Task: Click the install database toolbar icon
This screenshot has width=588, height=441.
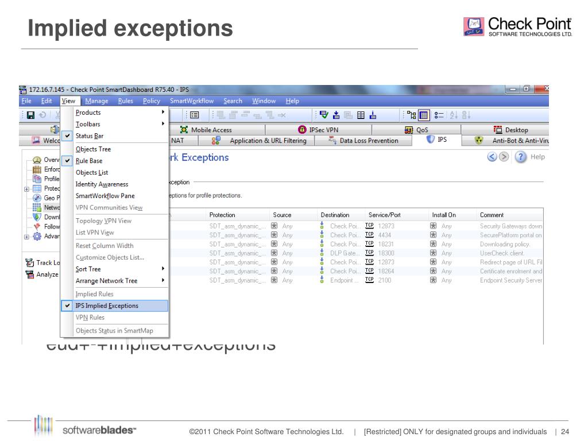Action: [x=373, y=115]
